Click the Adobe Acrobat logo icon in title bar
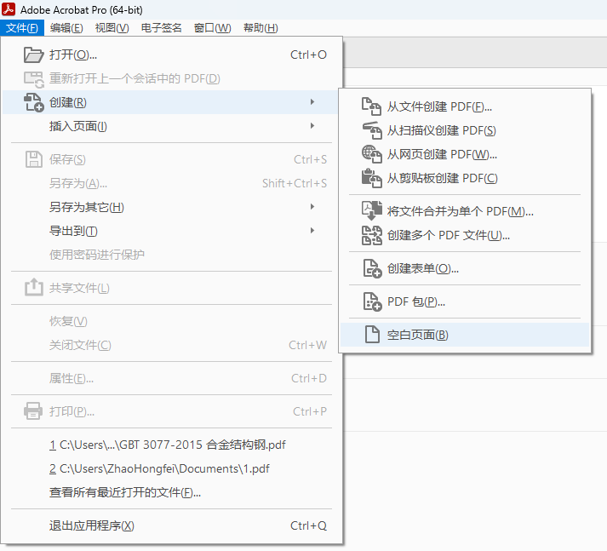The width and height of the screenshot is (607, 551). [9, 9]
